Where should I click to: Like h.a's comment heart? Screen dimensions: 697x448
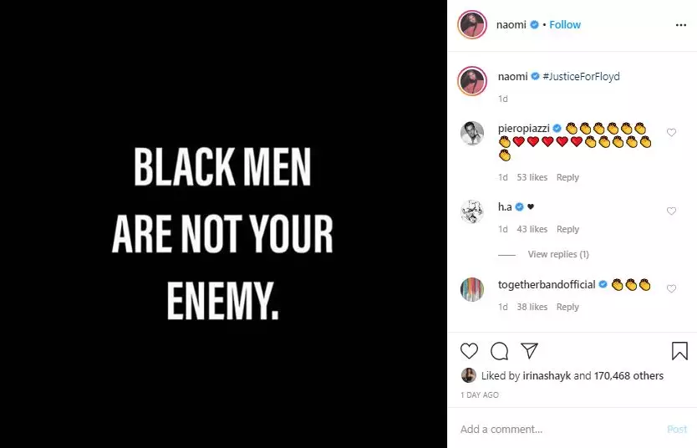[x=671, y=211]
